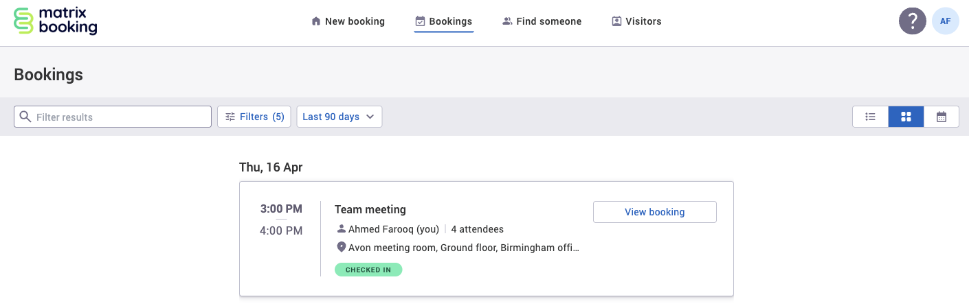Open the Team meeting booking title
This screenshot has height=308, width=969.
[370, 209]
